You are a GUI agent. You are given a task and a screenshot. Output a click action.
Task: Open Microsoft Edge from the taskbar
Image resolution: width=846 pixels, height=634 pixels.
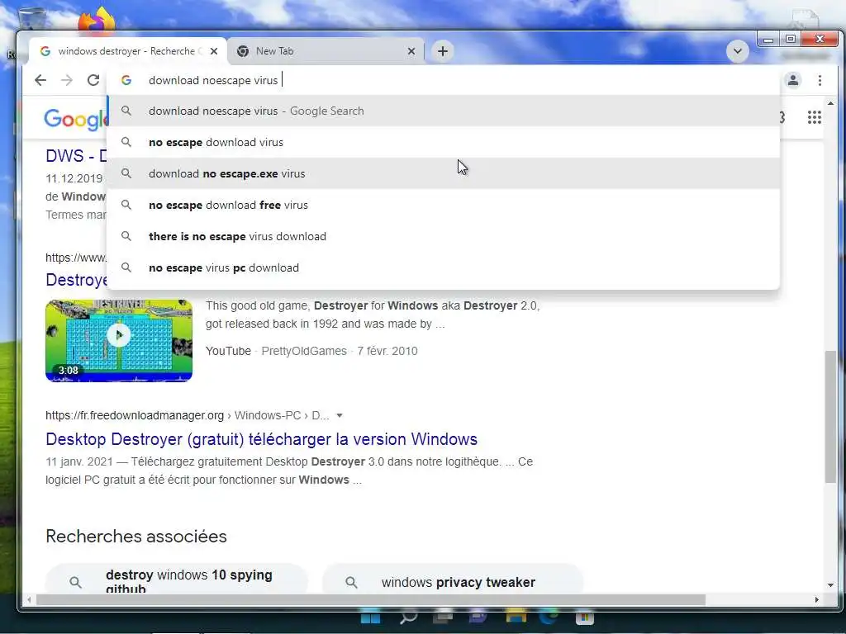tap(549, 617)
